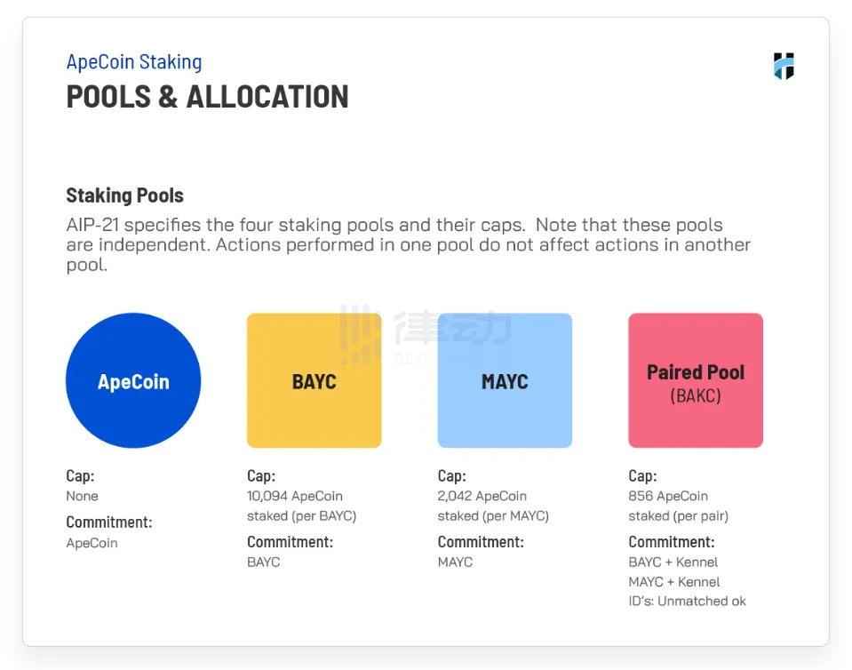This screenshot has height=670, width=852.
Task: Click the Cap label under ApeCoin circle
Action: (x=80, y=475)
